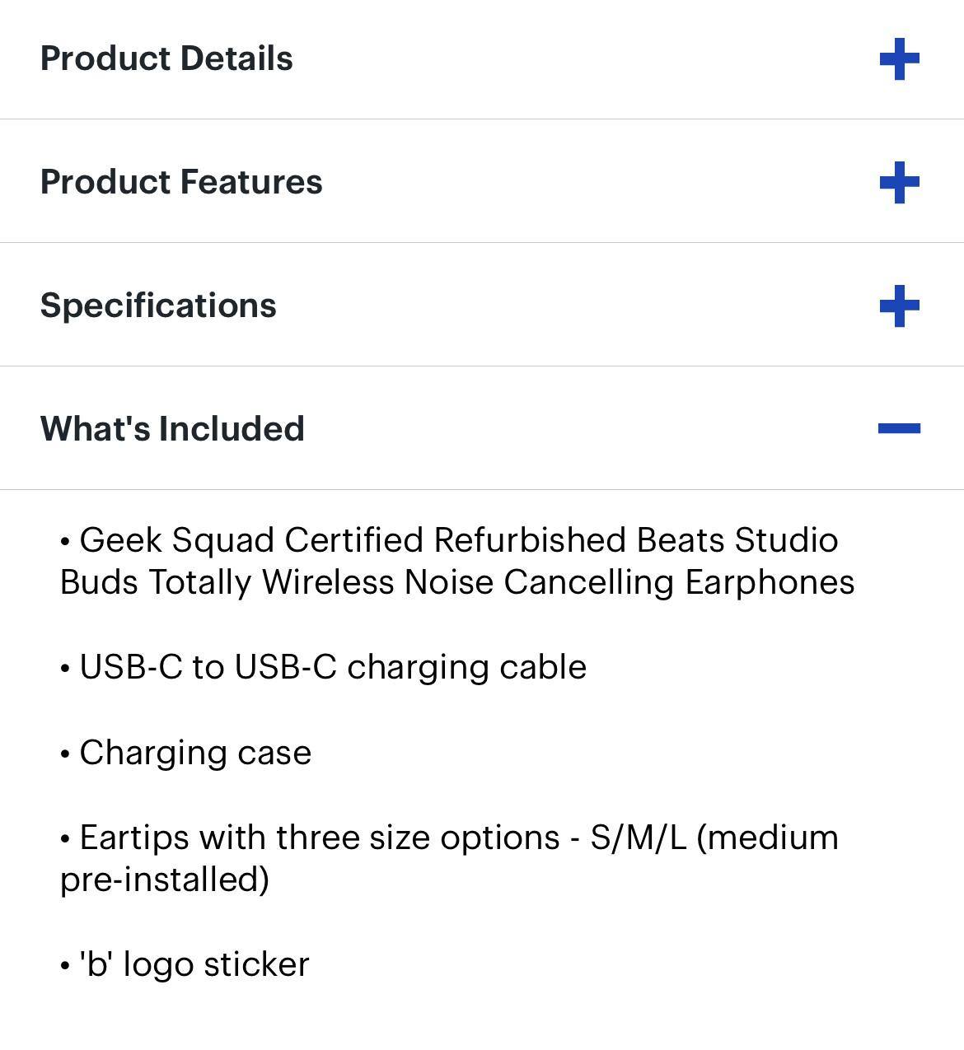This screenshot has height=1050, width=964.
Task: Collapse What's Included with minus icon
Action: click(x=899, y=428)
